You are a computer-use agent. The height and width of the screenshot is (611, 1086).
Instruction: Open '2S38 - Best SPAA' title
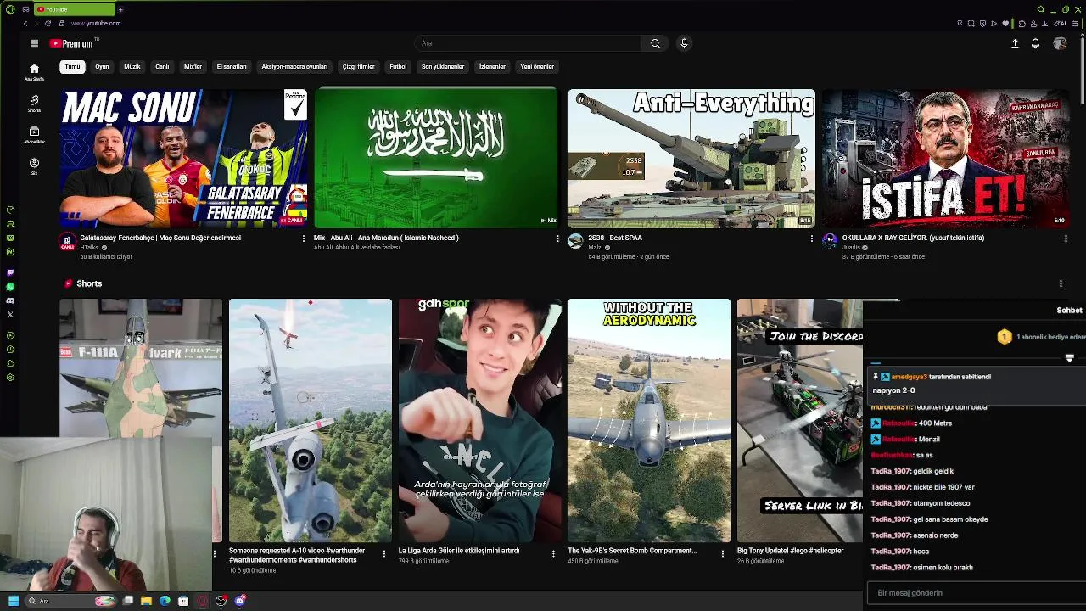(615, 238)
